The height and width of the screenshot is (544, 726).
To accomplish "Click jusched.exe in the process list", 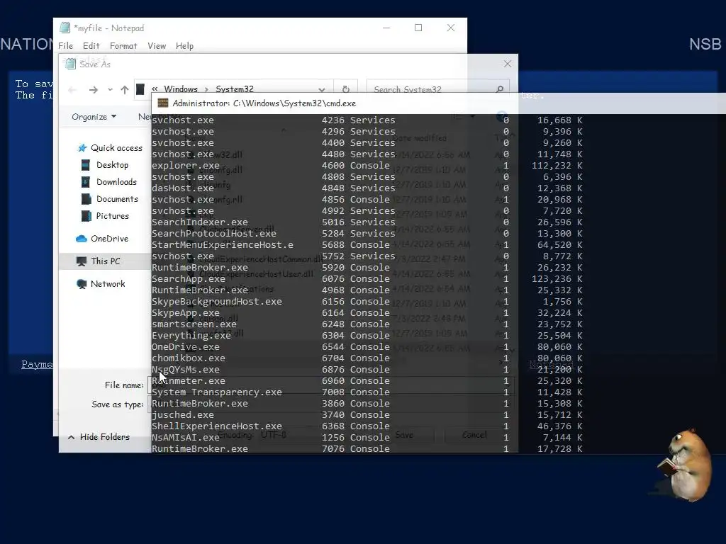I will click(183, 415).
